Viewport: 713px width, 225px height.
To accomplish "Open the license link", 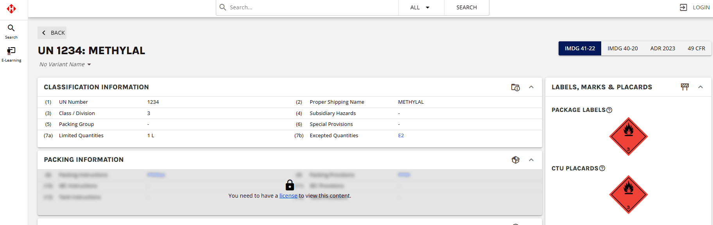I will tap(288, 196).
